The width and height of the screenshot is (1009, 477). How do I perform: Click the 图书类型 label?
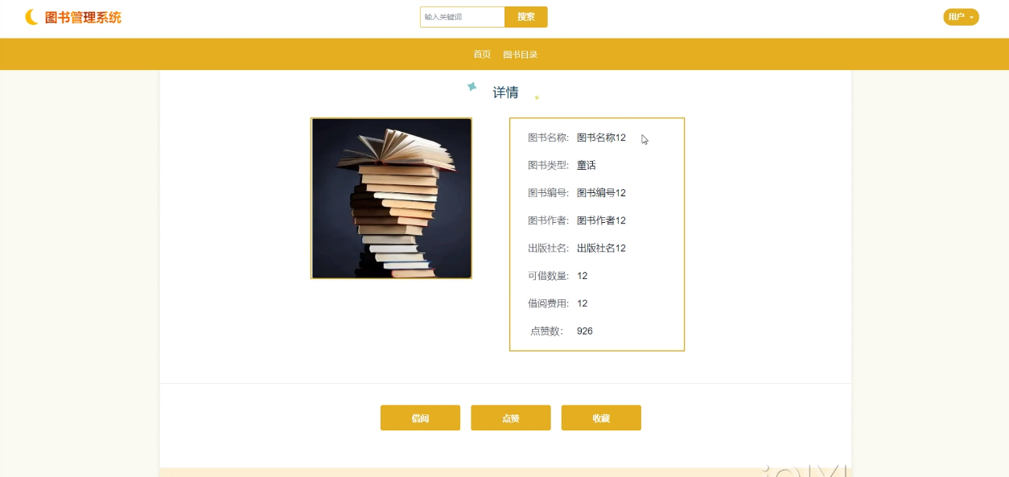(x=548, y=165)
